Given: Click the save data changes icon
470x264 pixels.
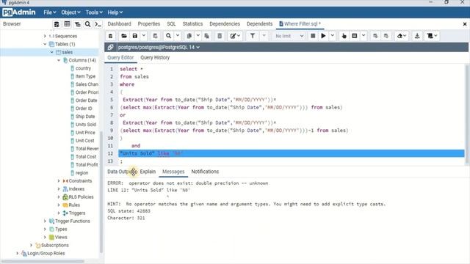Looking at the screenshot, I should pyautogui.click(x=155, y=36).
